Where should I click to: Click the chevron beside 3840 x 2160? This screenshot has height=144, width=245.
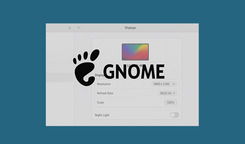pos(174,84)
